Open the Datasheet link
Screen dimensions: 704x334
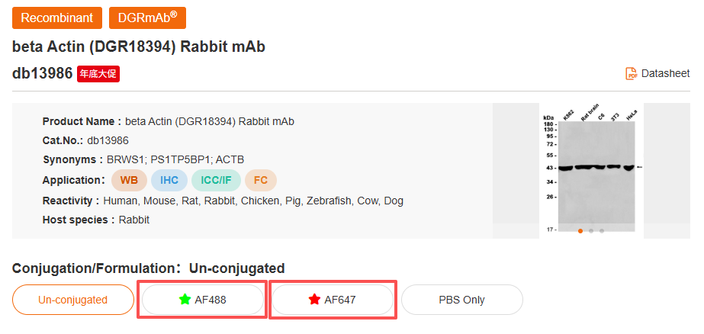click(x=665, y=73)
